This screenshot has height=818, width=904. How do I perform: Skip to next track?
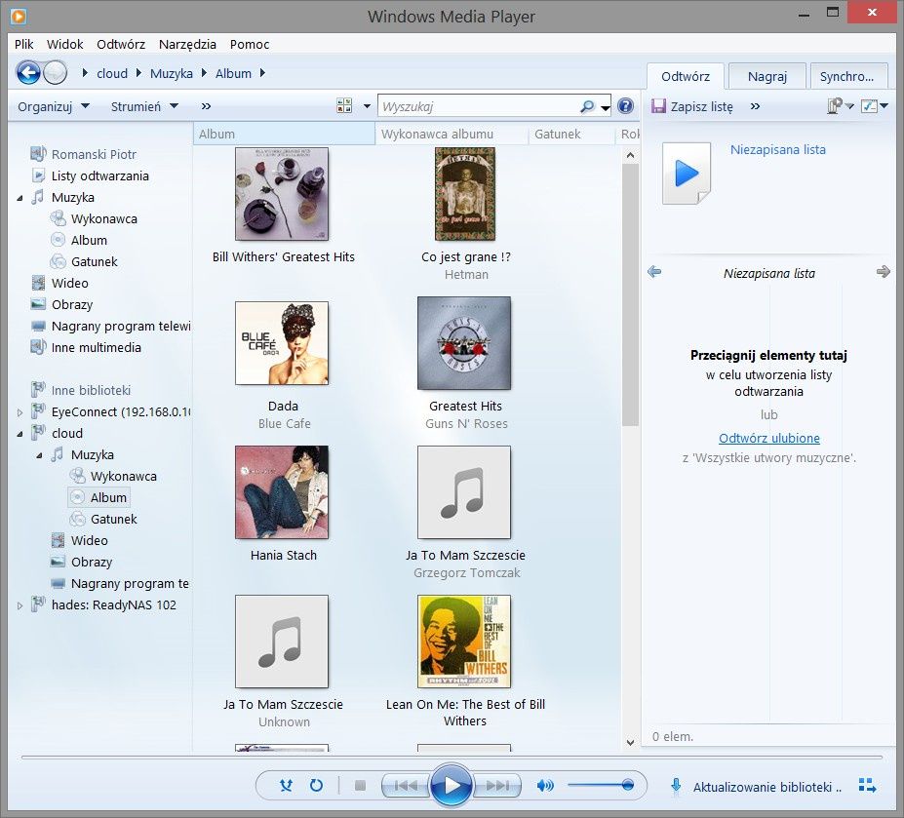click(497, 785)
